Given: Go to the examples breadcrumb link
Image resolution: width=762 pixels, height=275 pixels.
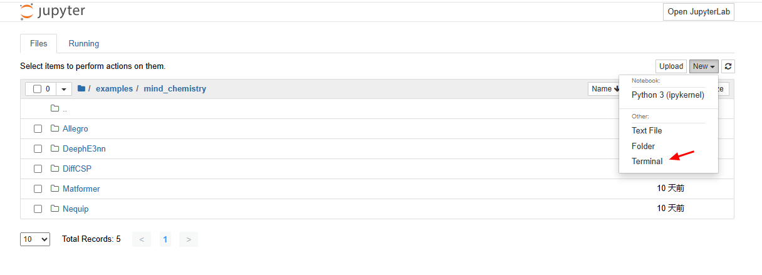Looking at the screenshot, I should click(114, 89).
